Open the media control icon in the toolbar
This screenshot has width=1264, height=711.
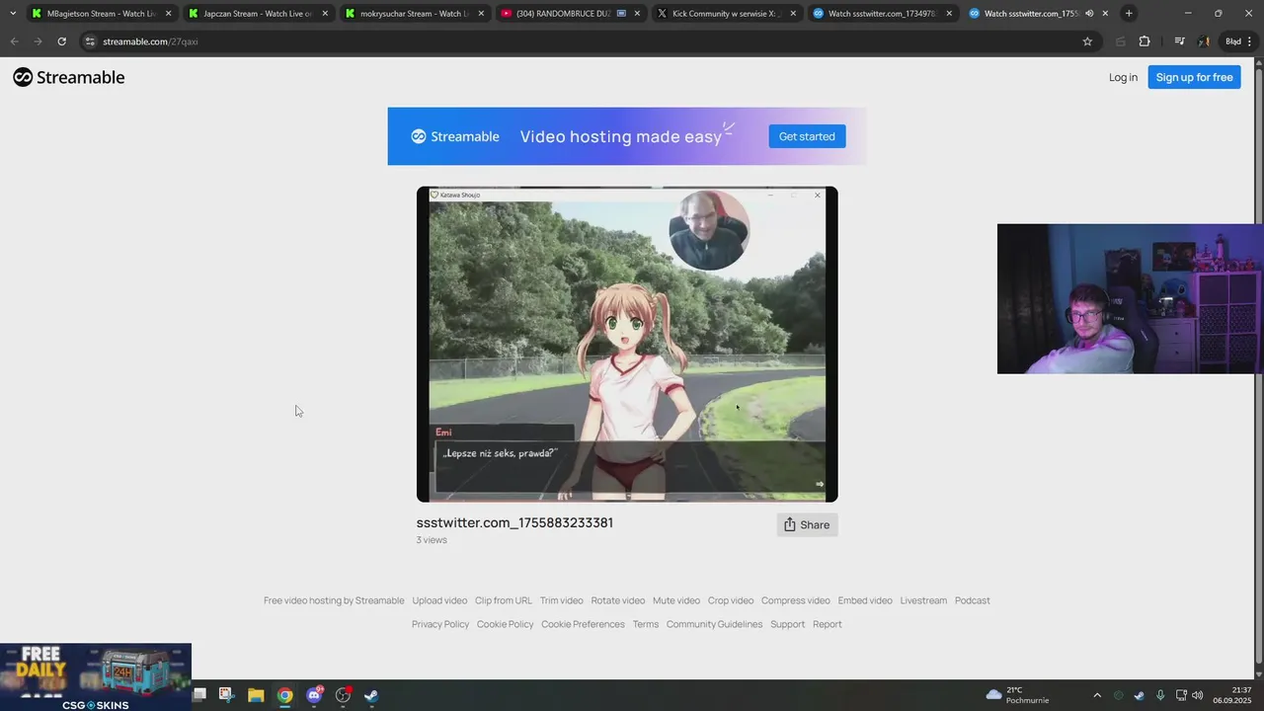coord(1179,41)
